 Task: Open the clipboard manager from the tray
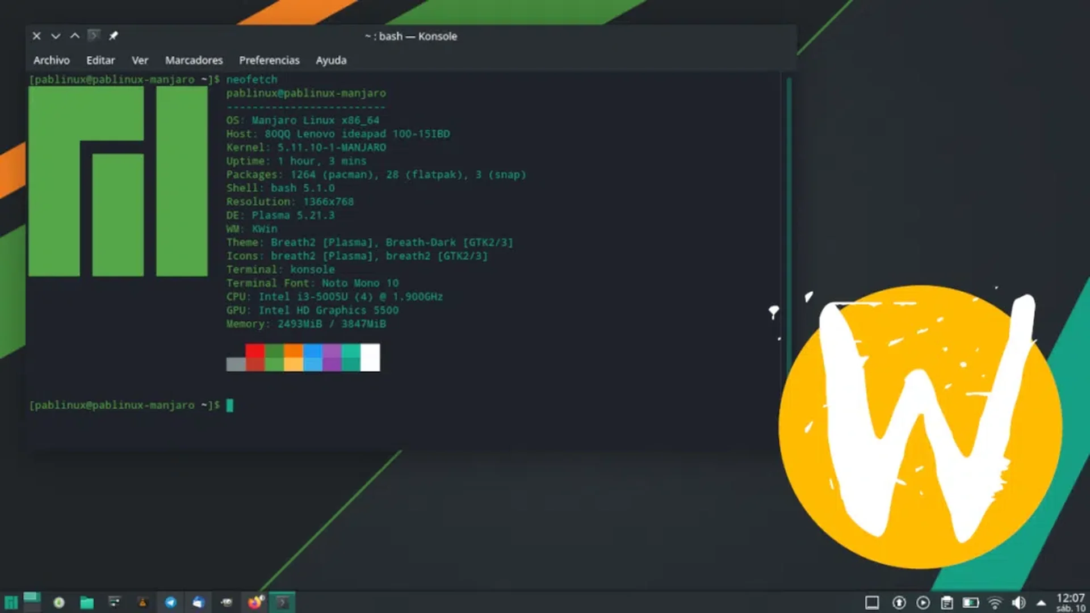(x=947, y=603)
